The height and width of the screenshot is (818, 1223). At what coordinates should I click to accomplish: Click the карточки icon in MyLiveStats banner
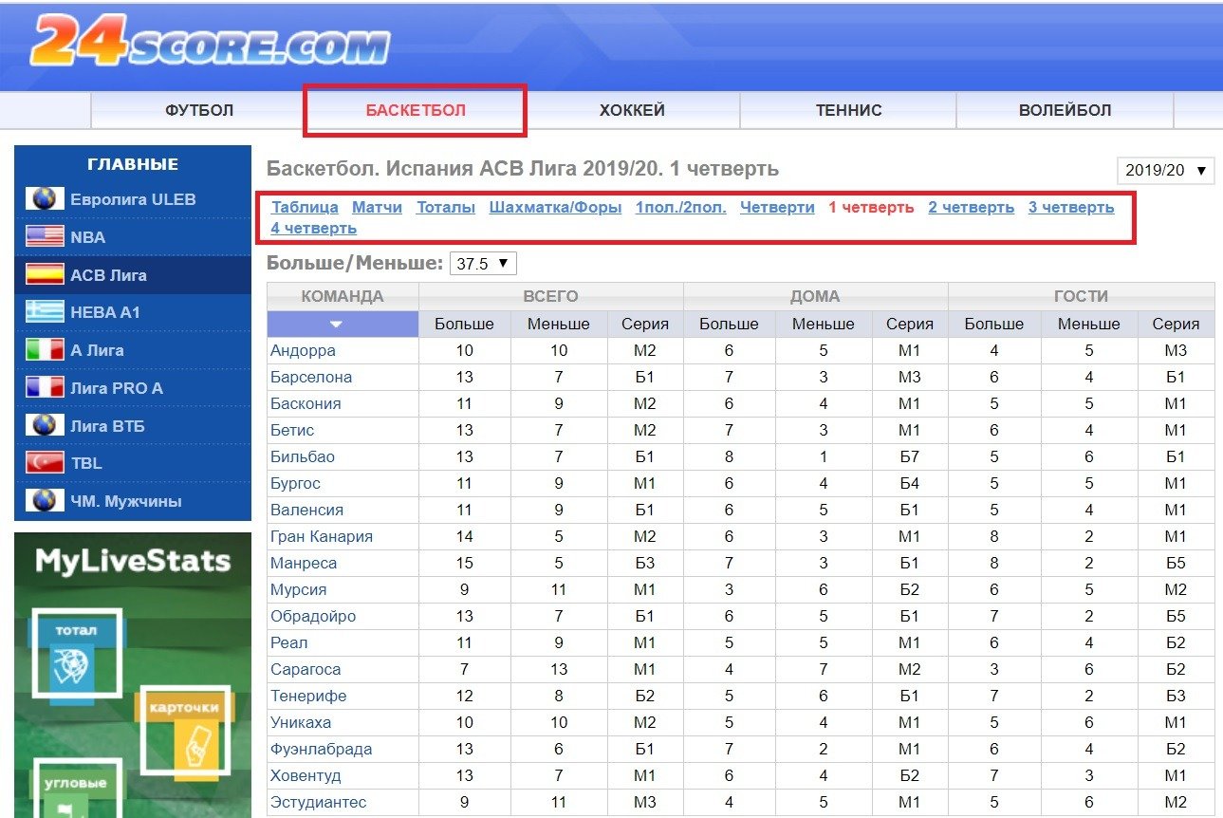click(183, 731)
